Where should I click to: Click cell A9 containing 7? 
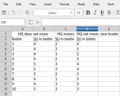tap(22, 74)
